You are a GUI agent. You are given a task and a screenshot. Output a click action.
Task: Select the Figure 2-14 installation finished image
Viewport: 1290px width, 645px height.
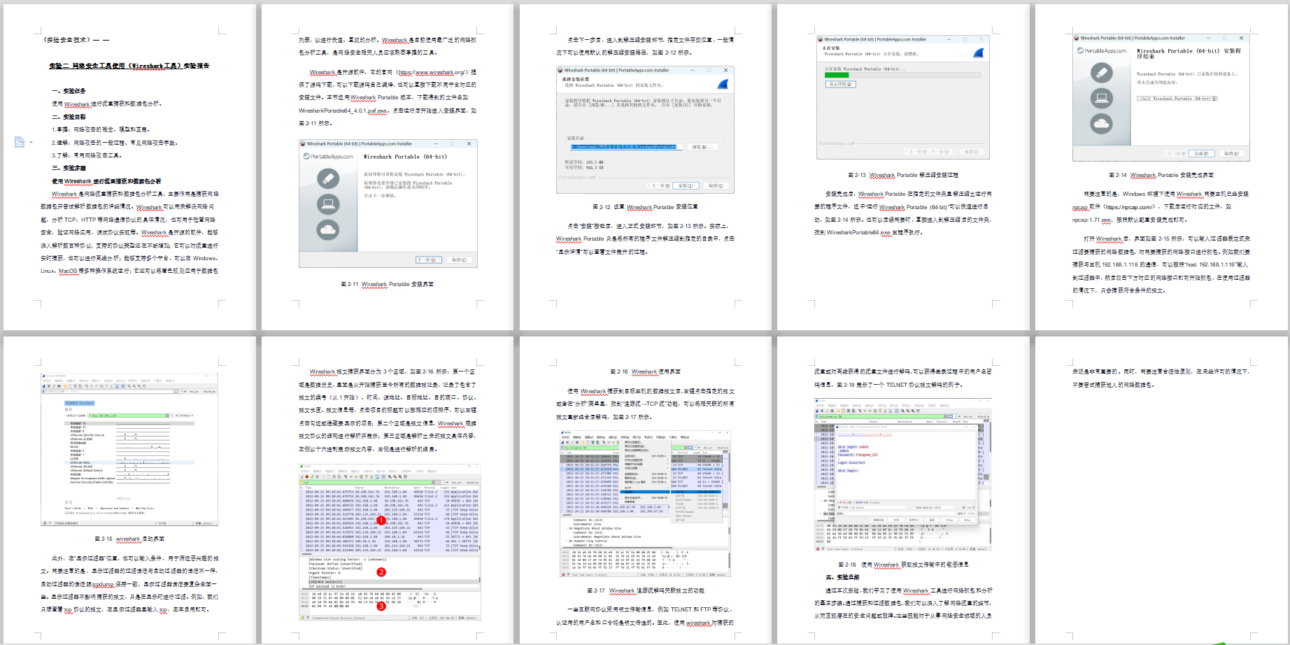click(x=1161, y=97)
